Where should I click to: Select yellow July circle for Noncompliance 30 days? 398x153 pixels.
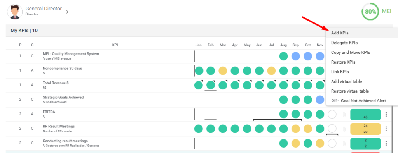(271, 70)
